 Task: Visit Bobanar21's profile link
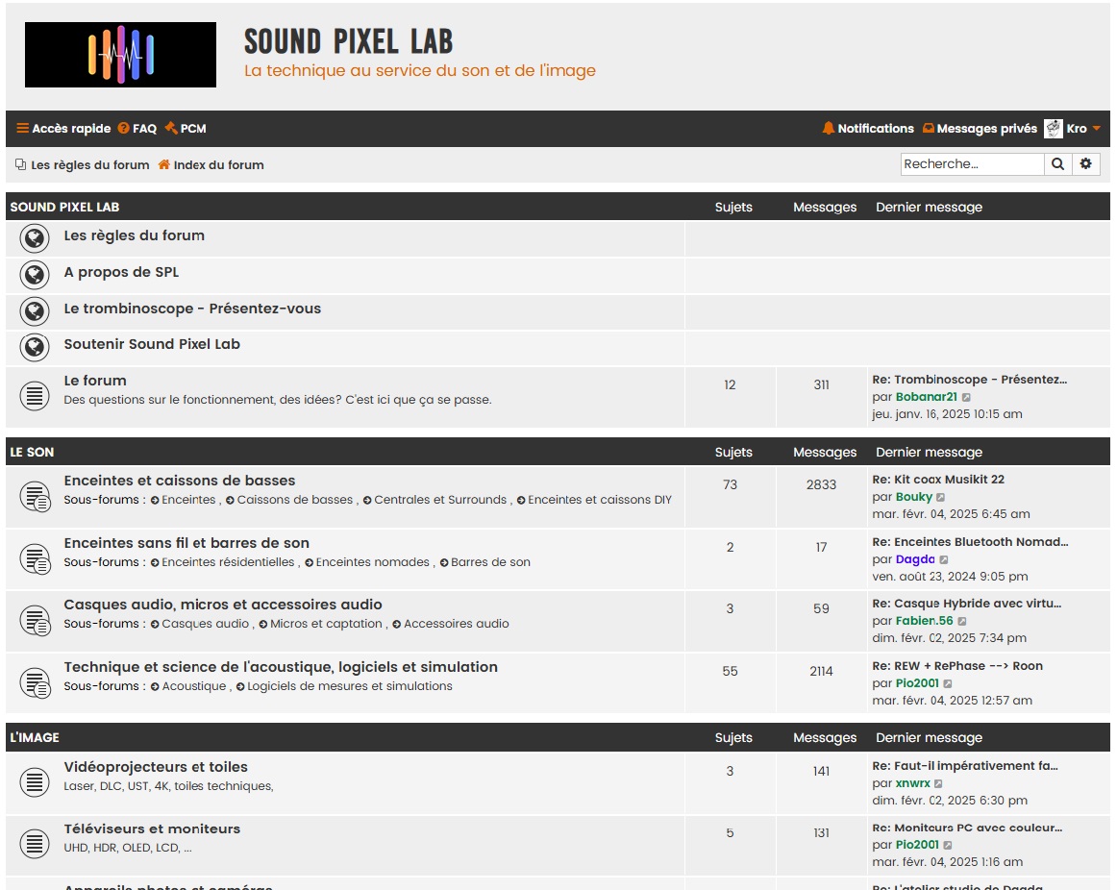tap(927, 396)
